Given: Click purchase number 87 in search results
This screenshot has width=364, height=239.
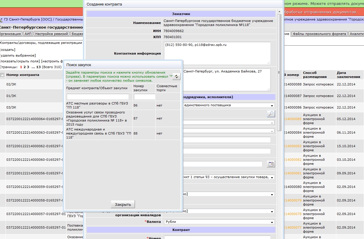Looking at the screenshot, I should click(135, 118).
